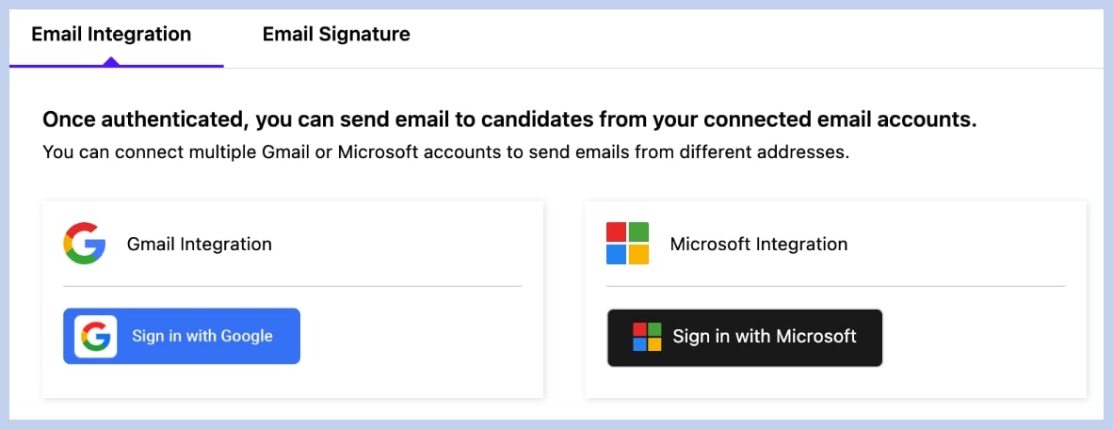Click the Microsoft icon inside the sign-in button
Screen dimensions: 1113x429
pos(647,337)
